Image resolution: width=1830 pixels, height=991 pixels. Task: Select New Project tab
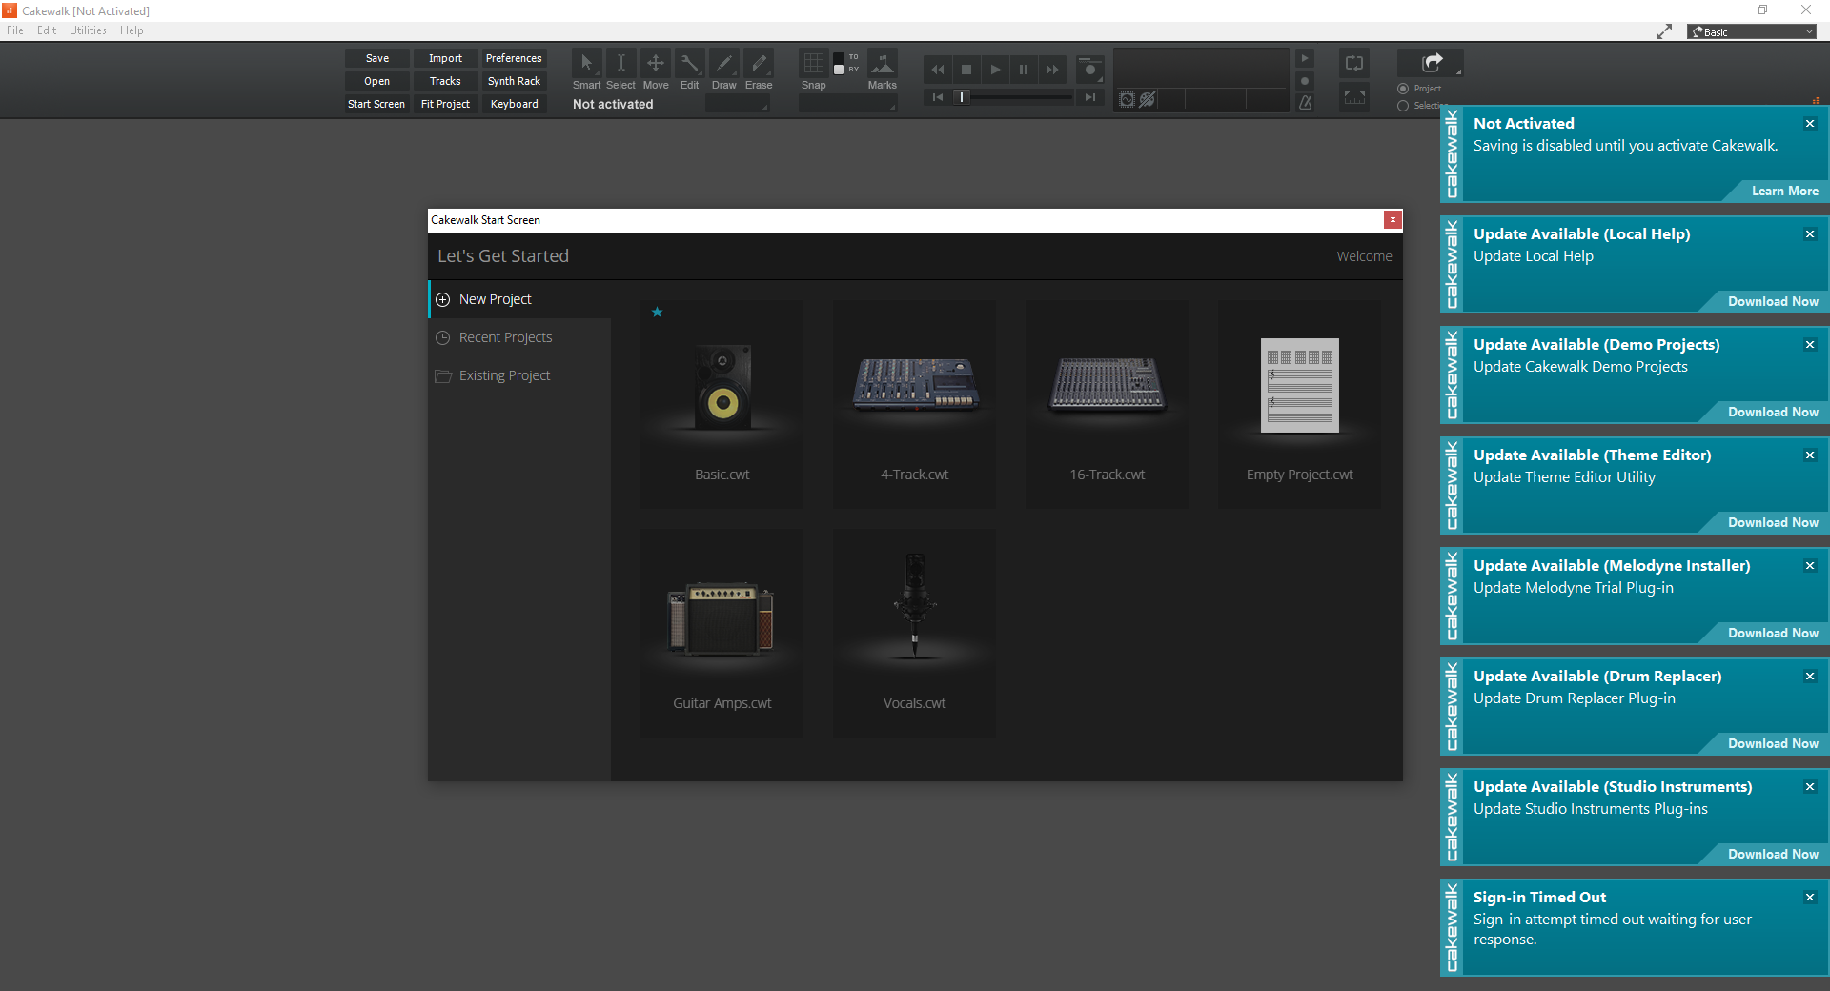519,299
